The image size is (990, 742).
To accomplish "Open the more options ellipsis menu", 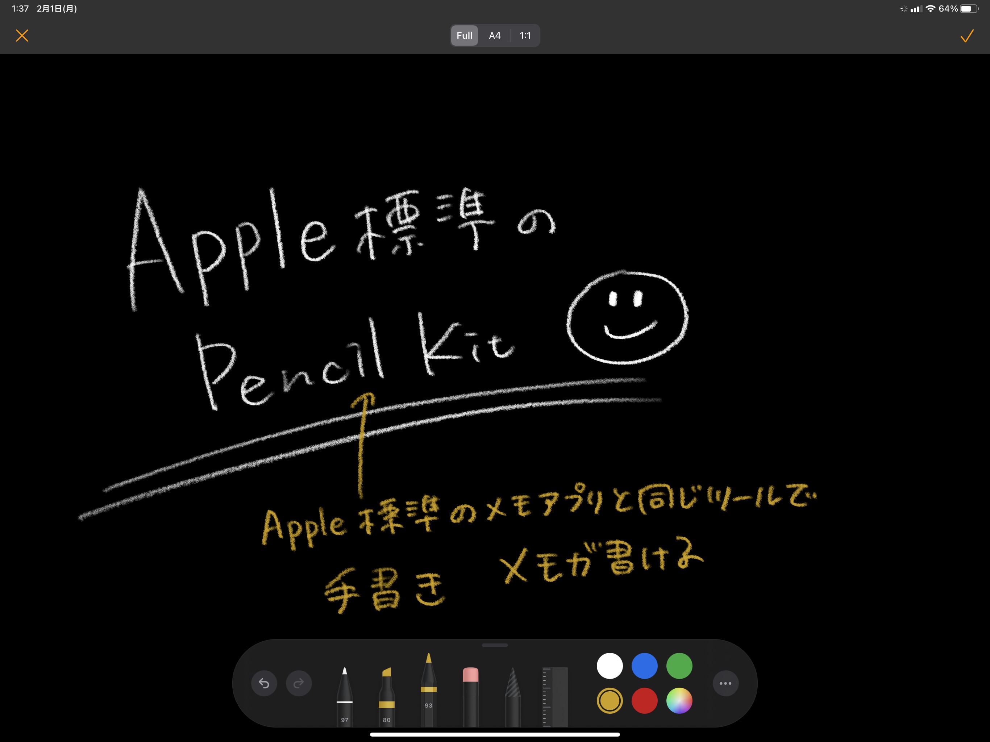I will coord(725,683).
